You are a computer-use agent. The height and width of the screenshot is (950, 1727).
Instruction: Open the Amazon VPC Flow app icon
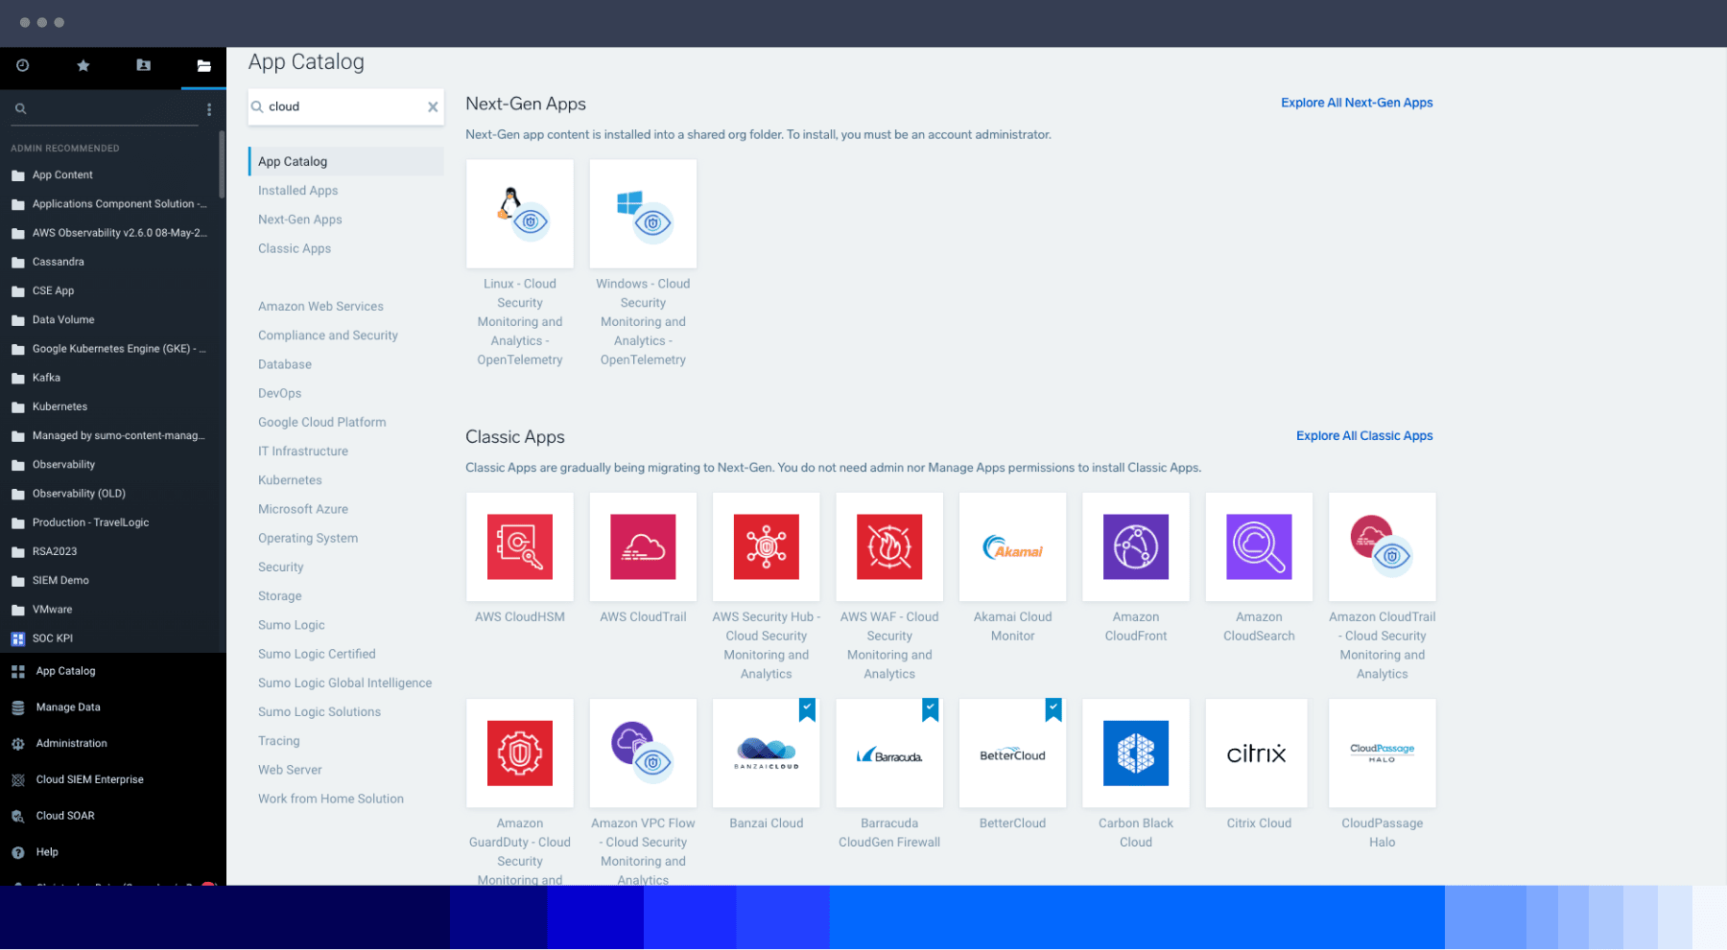pos(643,753)
